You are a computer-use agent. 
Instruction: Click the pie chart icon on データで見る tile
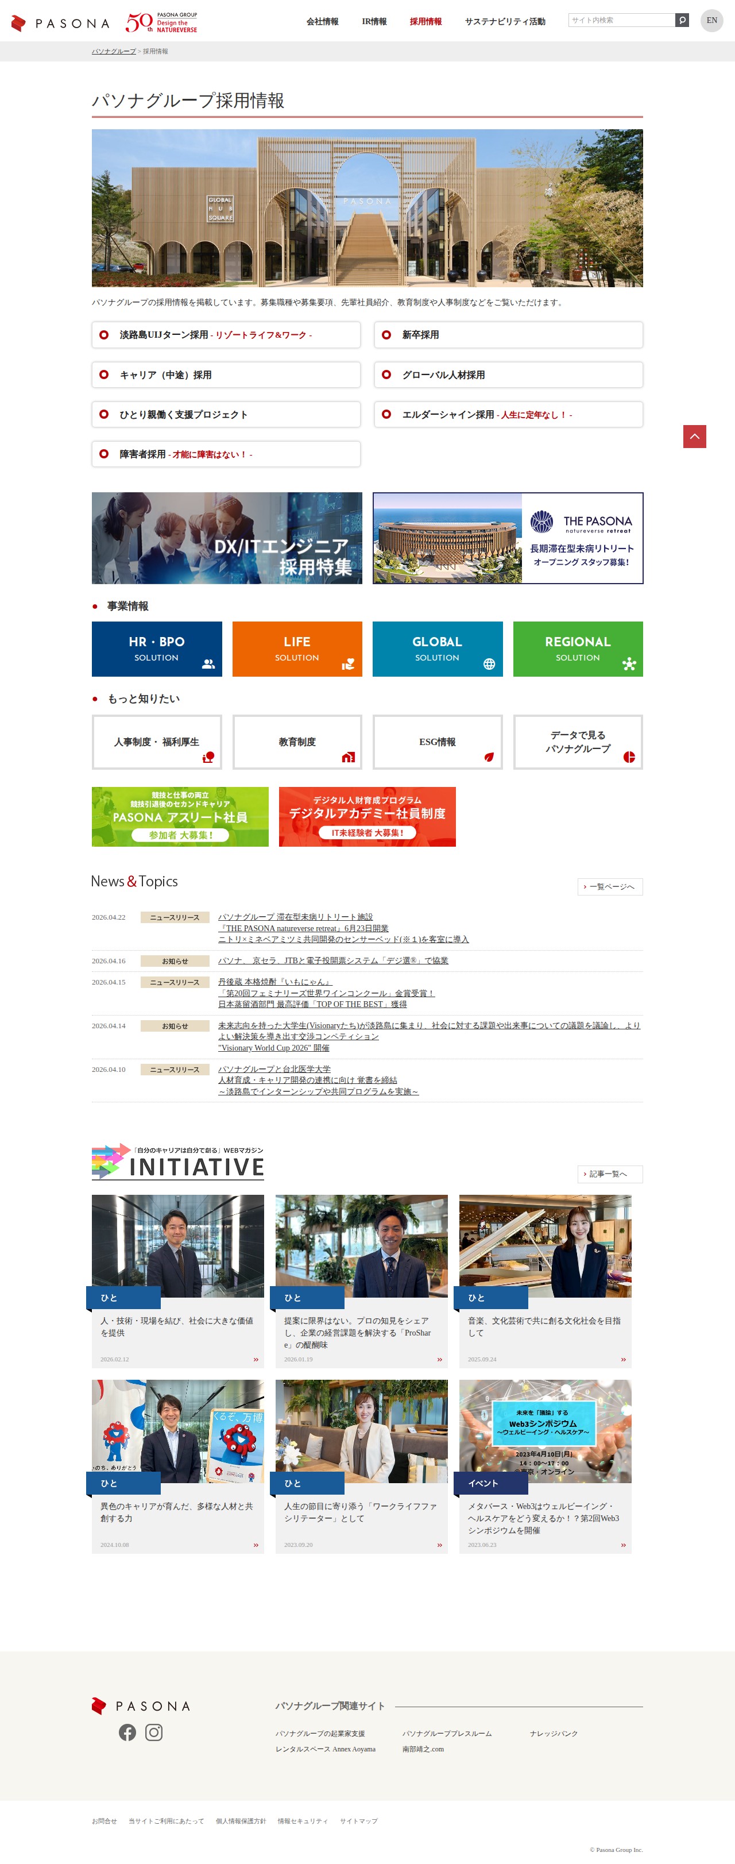(x=629, y=757)
